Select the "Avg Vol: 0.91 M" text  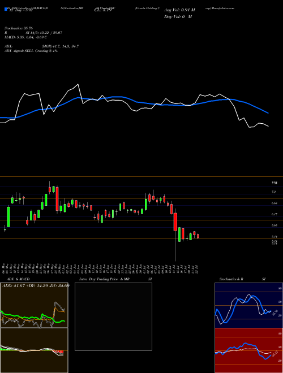coord(179,10)
